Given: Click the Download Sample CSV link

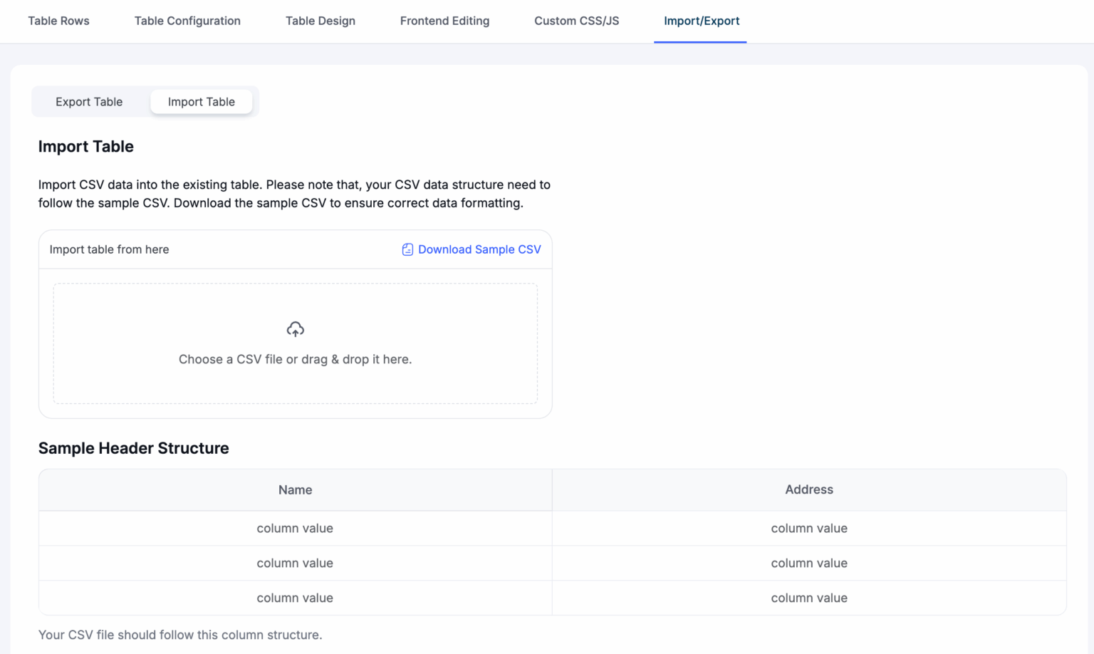Looking at the screenshot, I should 479,249.
